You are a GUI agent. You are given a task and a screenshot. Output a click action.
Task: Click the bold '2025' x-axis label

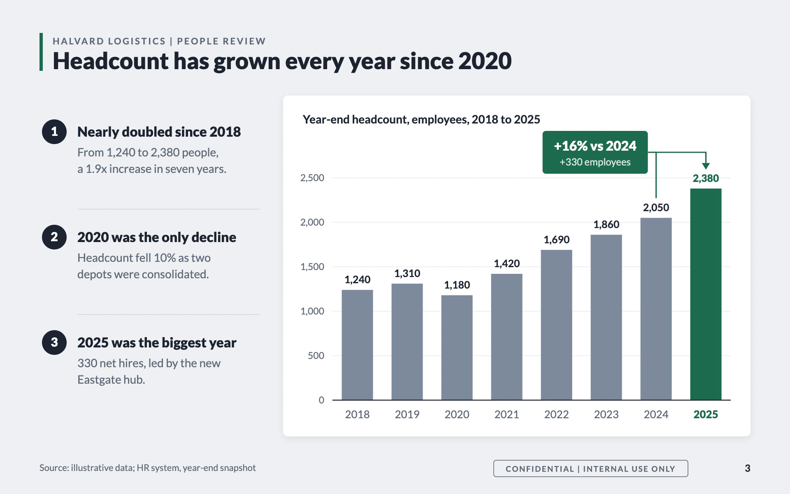pos(706,415)
